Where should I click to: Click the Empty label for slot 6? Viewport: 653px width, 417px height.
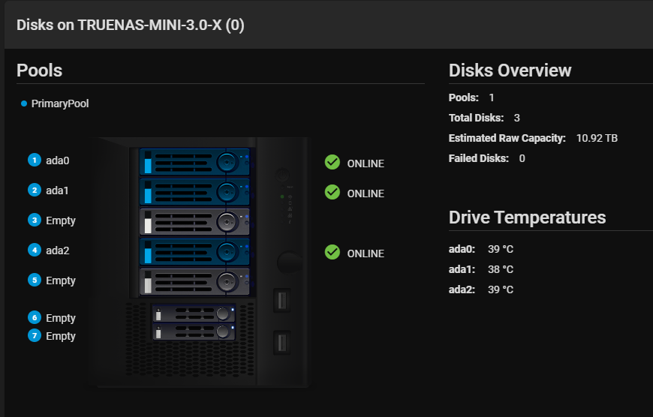pos(61,318)
